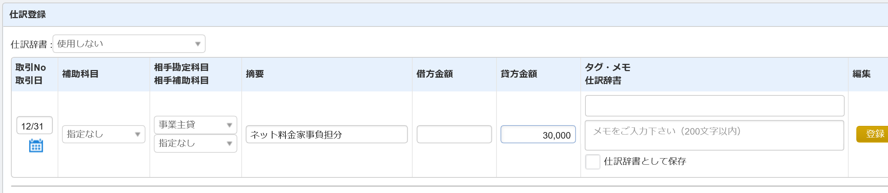
Task: Click the 貸方金額 column header
Action: [519, 74]
